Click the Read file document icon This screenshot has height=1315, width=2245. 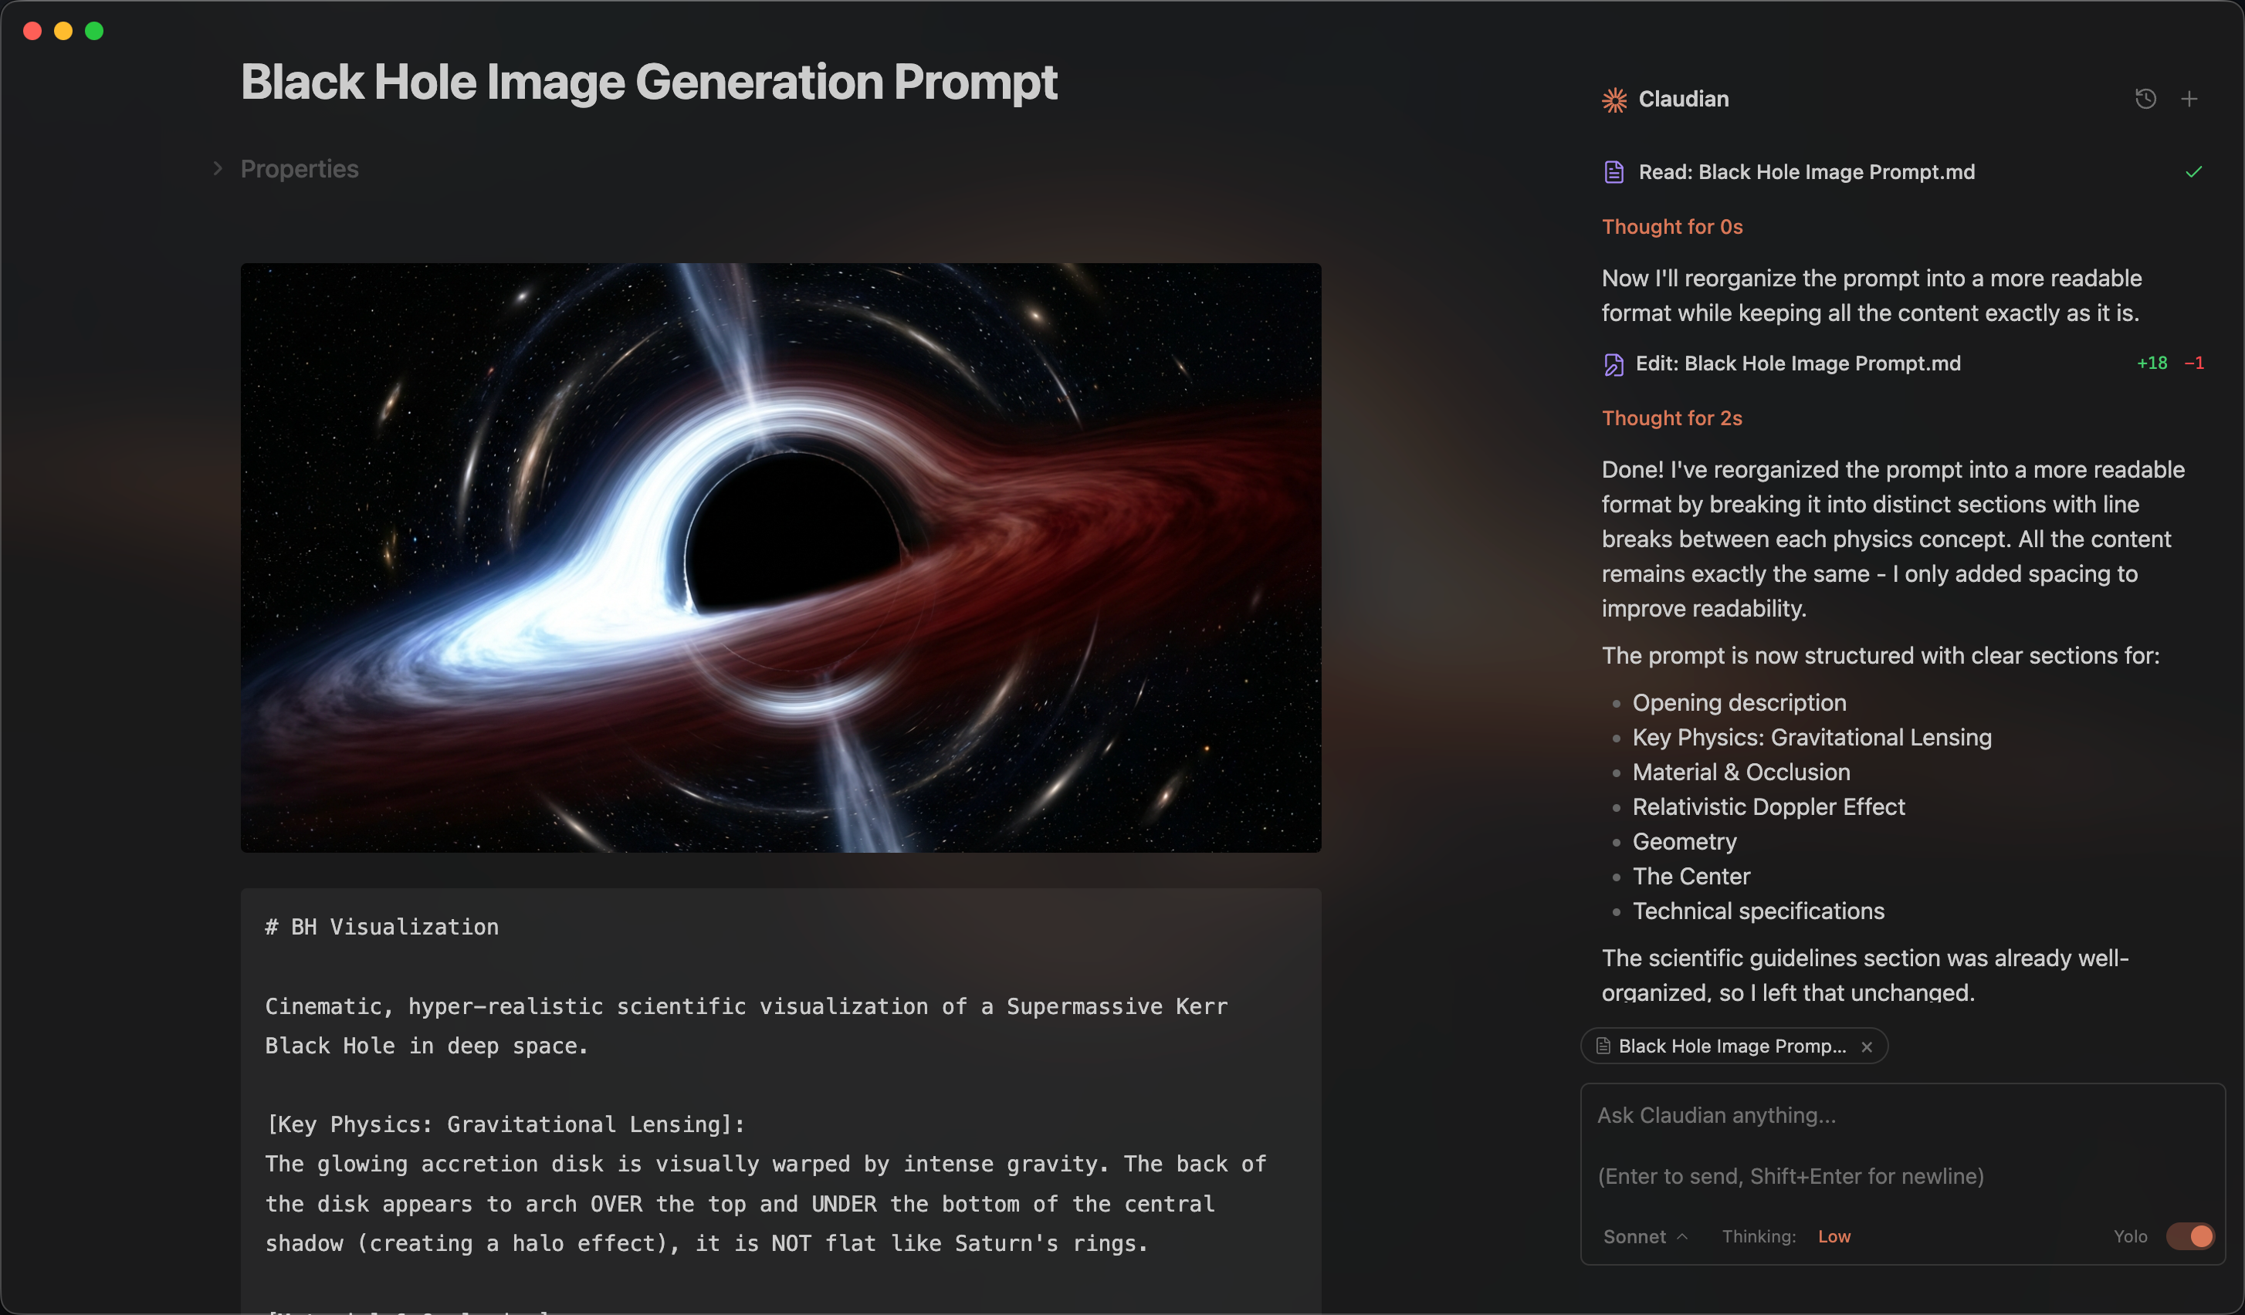click(1613, 172)
